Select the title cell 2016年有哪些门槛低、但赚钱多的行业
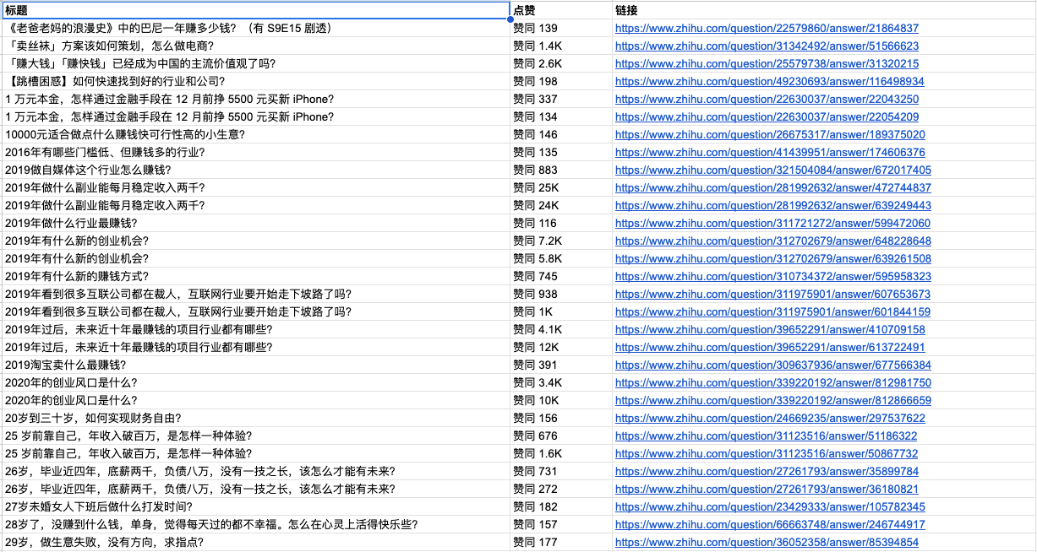This screenshot has width=1037, height=552. click(256, 152)
